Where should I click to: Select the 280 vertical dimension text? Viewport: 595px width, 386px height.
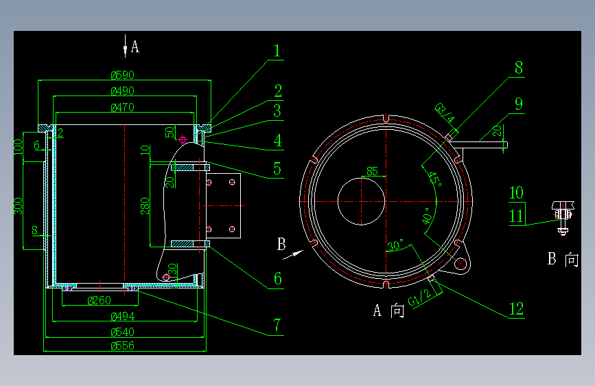point(145,206)
